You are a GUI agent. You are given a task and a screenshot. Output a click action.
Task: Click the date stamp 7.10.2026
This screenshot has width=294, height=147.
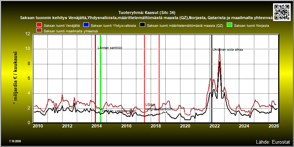coord(15,141)
